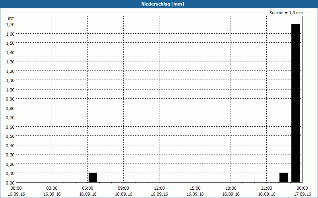The image size is (318, 198).
Task: Click the 0,60 y-axis value
Action: [x=10, y=127]
